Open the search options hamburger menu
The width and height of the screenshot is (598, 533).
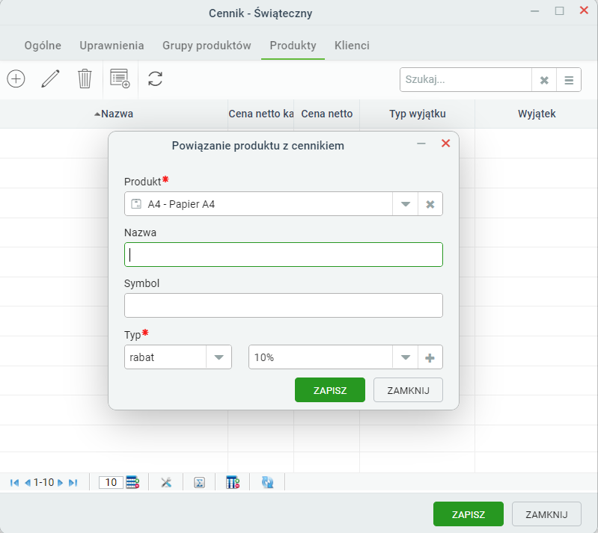569,80
